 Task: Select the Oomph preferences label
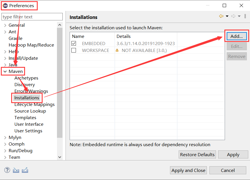click(16, 144)
